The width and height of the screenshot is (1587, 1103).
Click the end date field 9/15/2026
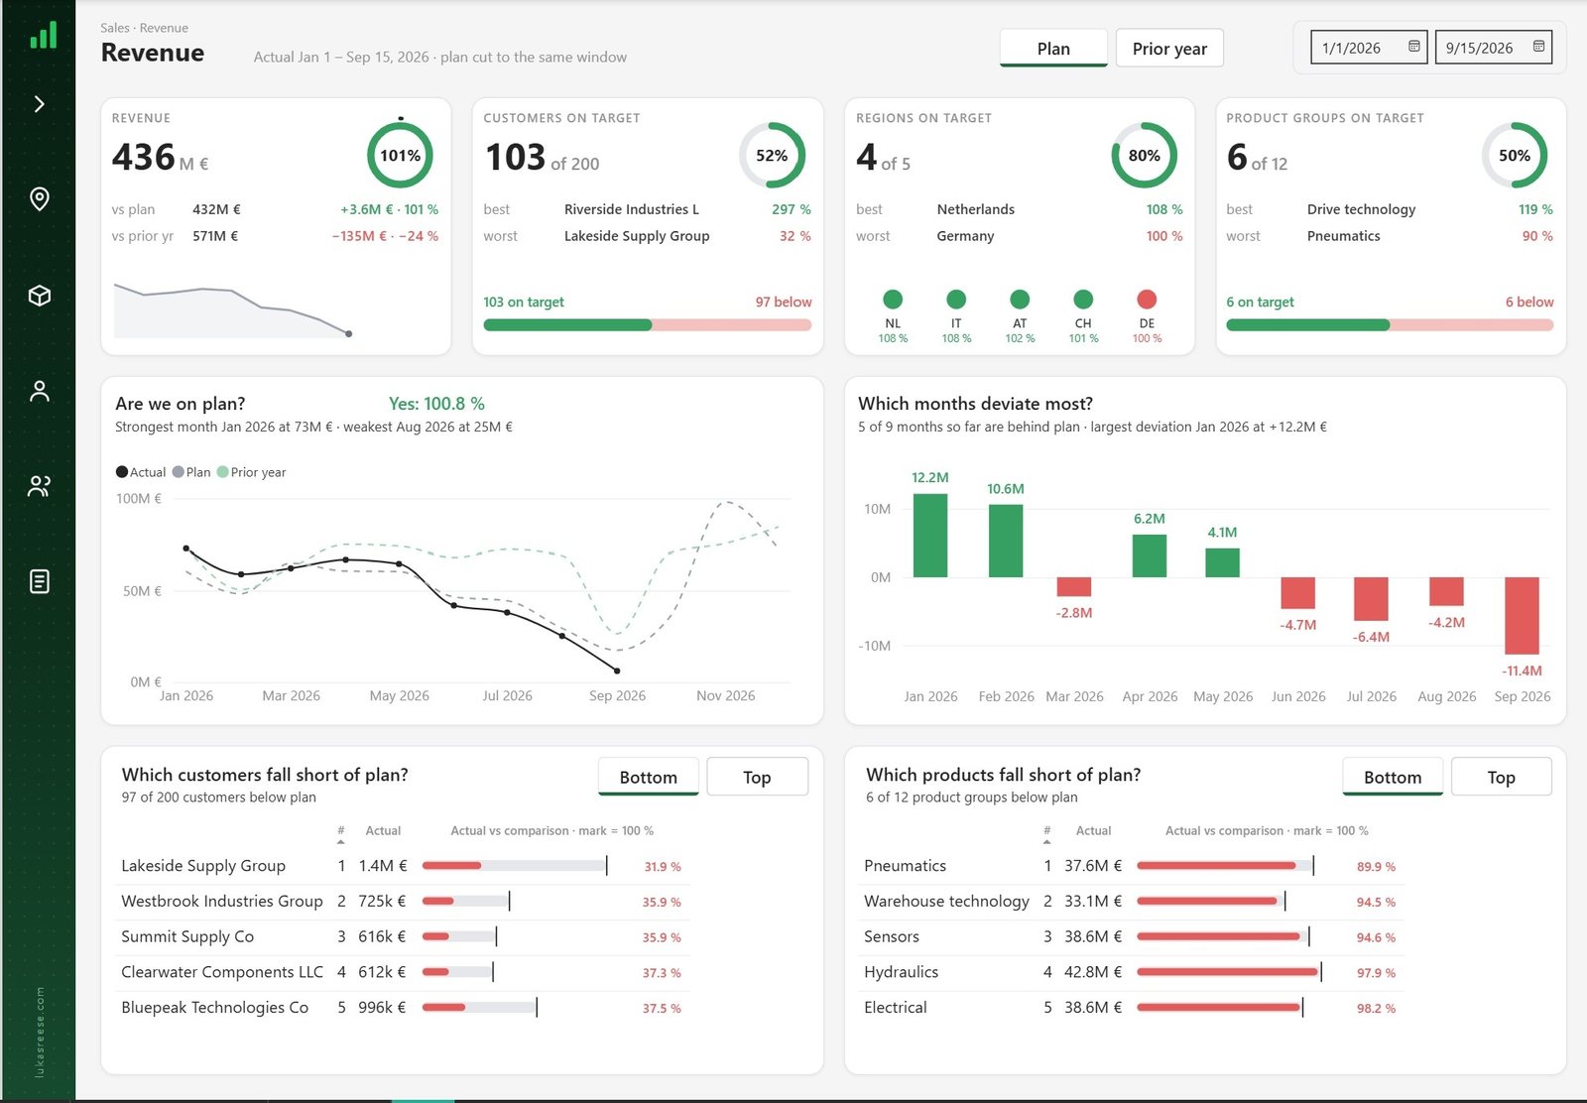pos(1493,48)
